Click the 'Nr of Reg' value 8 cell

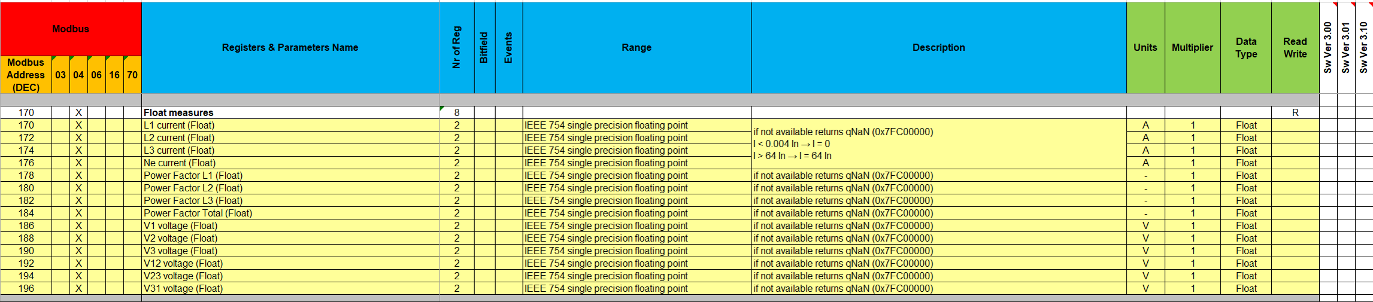pos(457,112)
